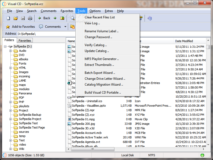
Task: Click icon of Softpedia 200.jpg file
Action: (x=69, y=124)
